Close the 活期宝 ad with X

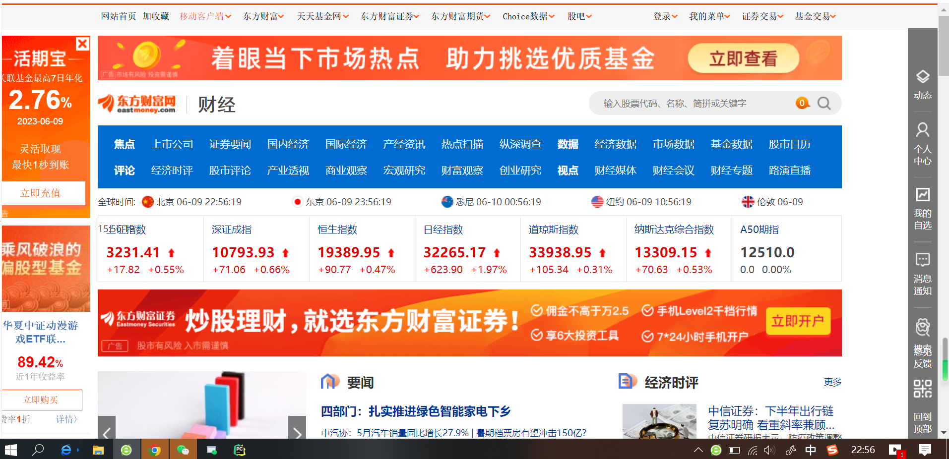(83, 44)
